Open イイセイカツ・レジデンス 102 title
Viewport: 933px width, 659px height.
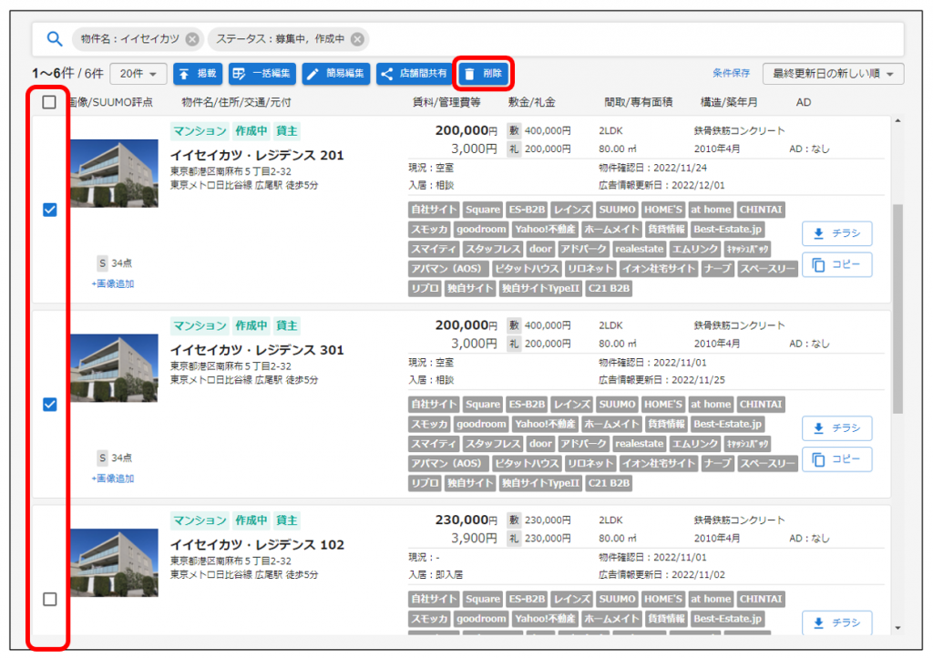pos(257,545)
